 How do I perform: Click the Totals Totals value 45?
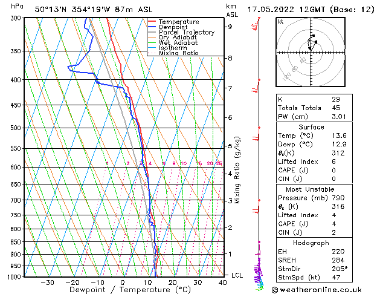(x=336, y=108)
